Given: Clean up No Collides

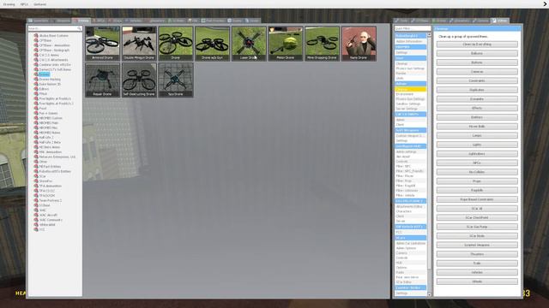Looking at the screenshot, I should [x=477, y=172].
